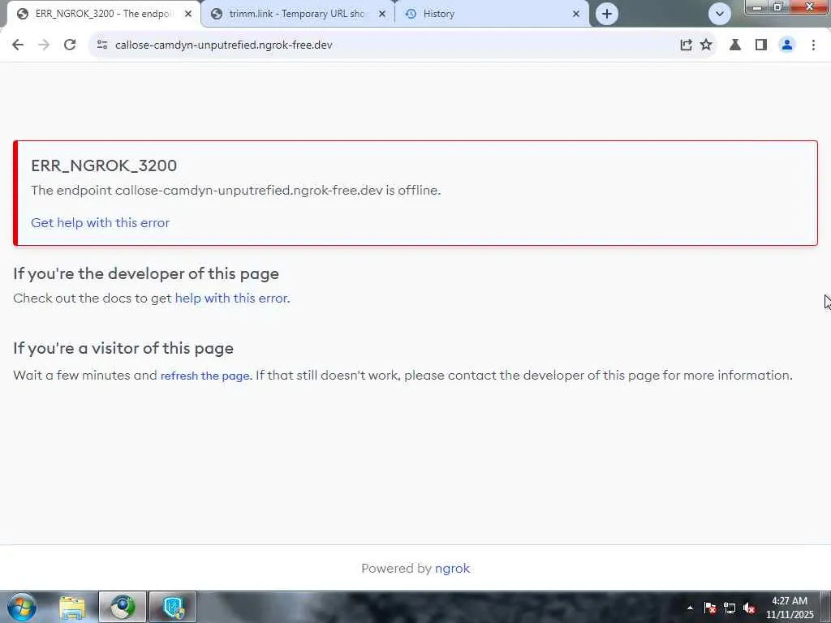Open 'Get help with this error' link
This screenshot has height=623, width=831.
point(100,222)
